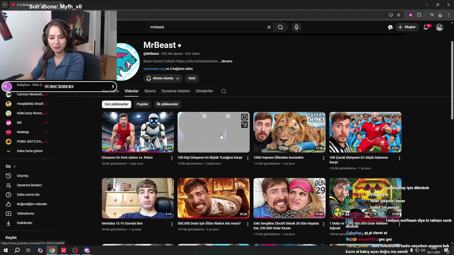Click the install app icon in address bar
454x255 pixels.
click(x=391, y=15)
